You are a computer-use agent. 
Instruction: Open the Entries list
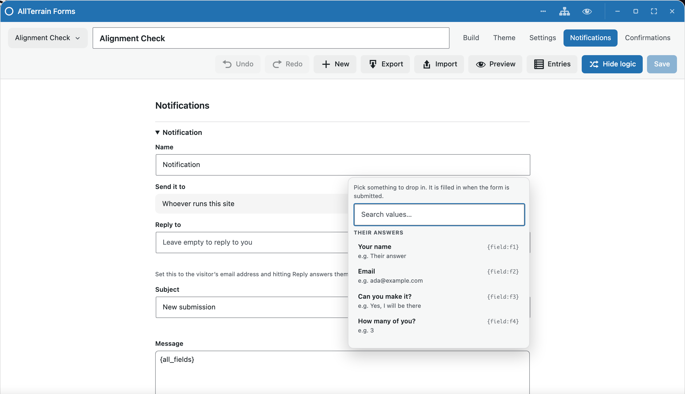552,64
